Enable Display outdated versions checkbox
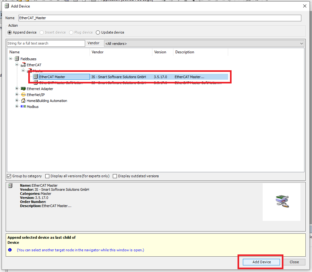Viewport: 312px width, 272px height. point(115,176)
